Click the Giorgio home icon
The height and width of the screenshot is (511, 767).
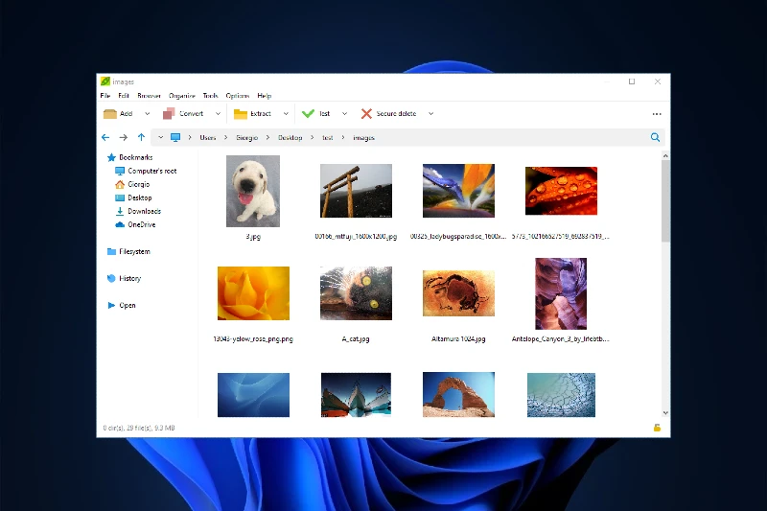pos(120,184)
